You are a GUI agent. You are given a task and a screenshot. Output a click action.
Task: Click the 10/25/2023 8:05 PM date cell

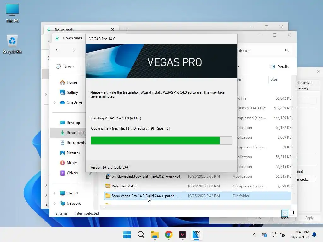[x=203, y=176]
